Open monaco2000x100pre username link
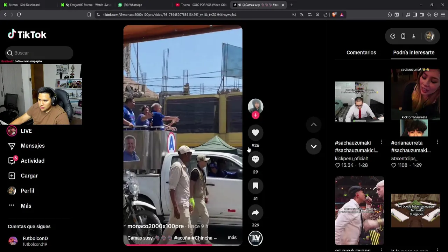 coord(155,226)
